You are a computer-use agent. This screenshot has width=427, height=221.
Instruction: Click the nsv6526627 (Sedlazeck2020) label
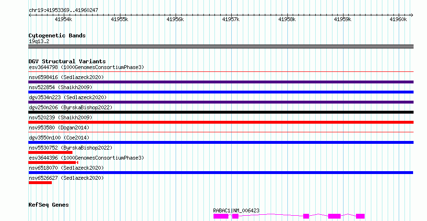pyautogui.click(x=66, y=178)
